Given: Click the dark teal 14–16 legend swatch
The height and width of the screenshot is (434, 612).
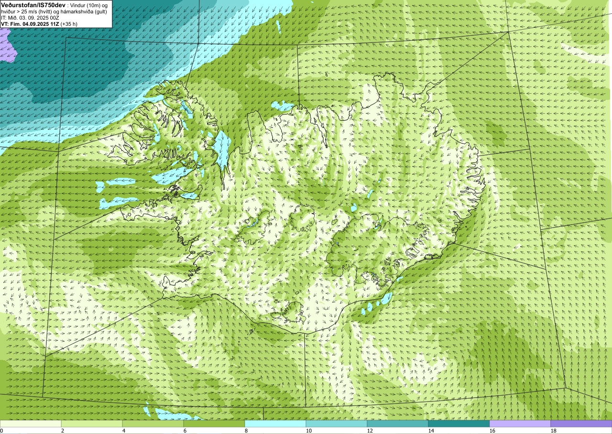Looking at the screenshot, I should pos(459,423).
